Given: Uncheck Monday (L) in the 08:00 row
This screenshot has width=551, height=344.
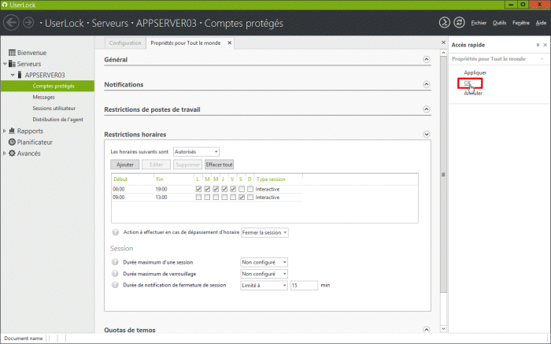Looking at the screenshot, I should (x=198, y=189).
